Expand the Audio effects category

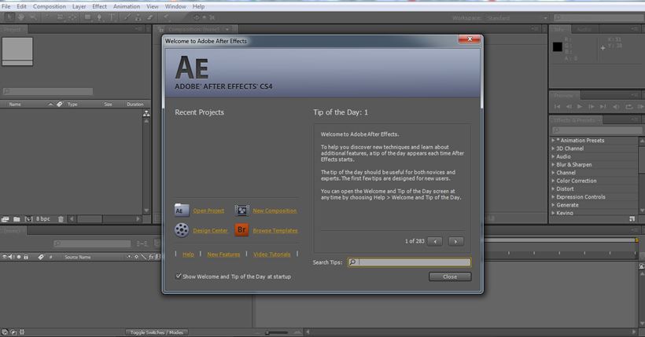click(x=553, y=156)
